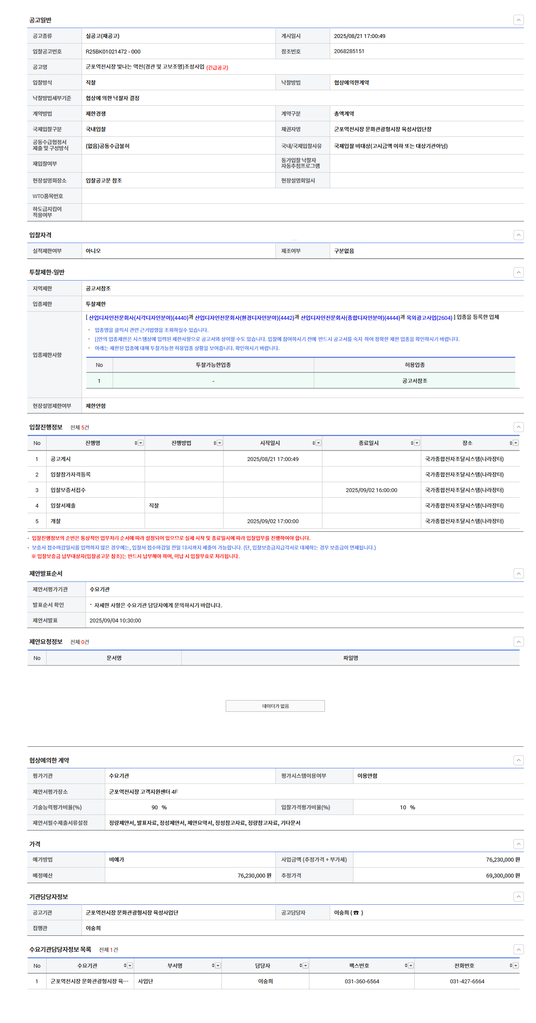The height and width of the screenshot is (1023, 536).
Task: Sort the 종료일시 column using its arrow icon
Action: pos(412,443)
